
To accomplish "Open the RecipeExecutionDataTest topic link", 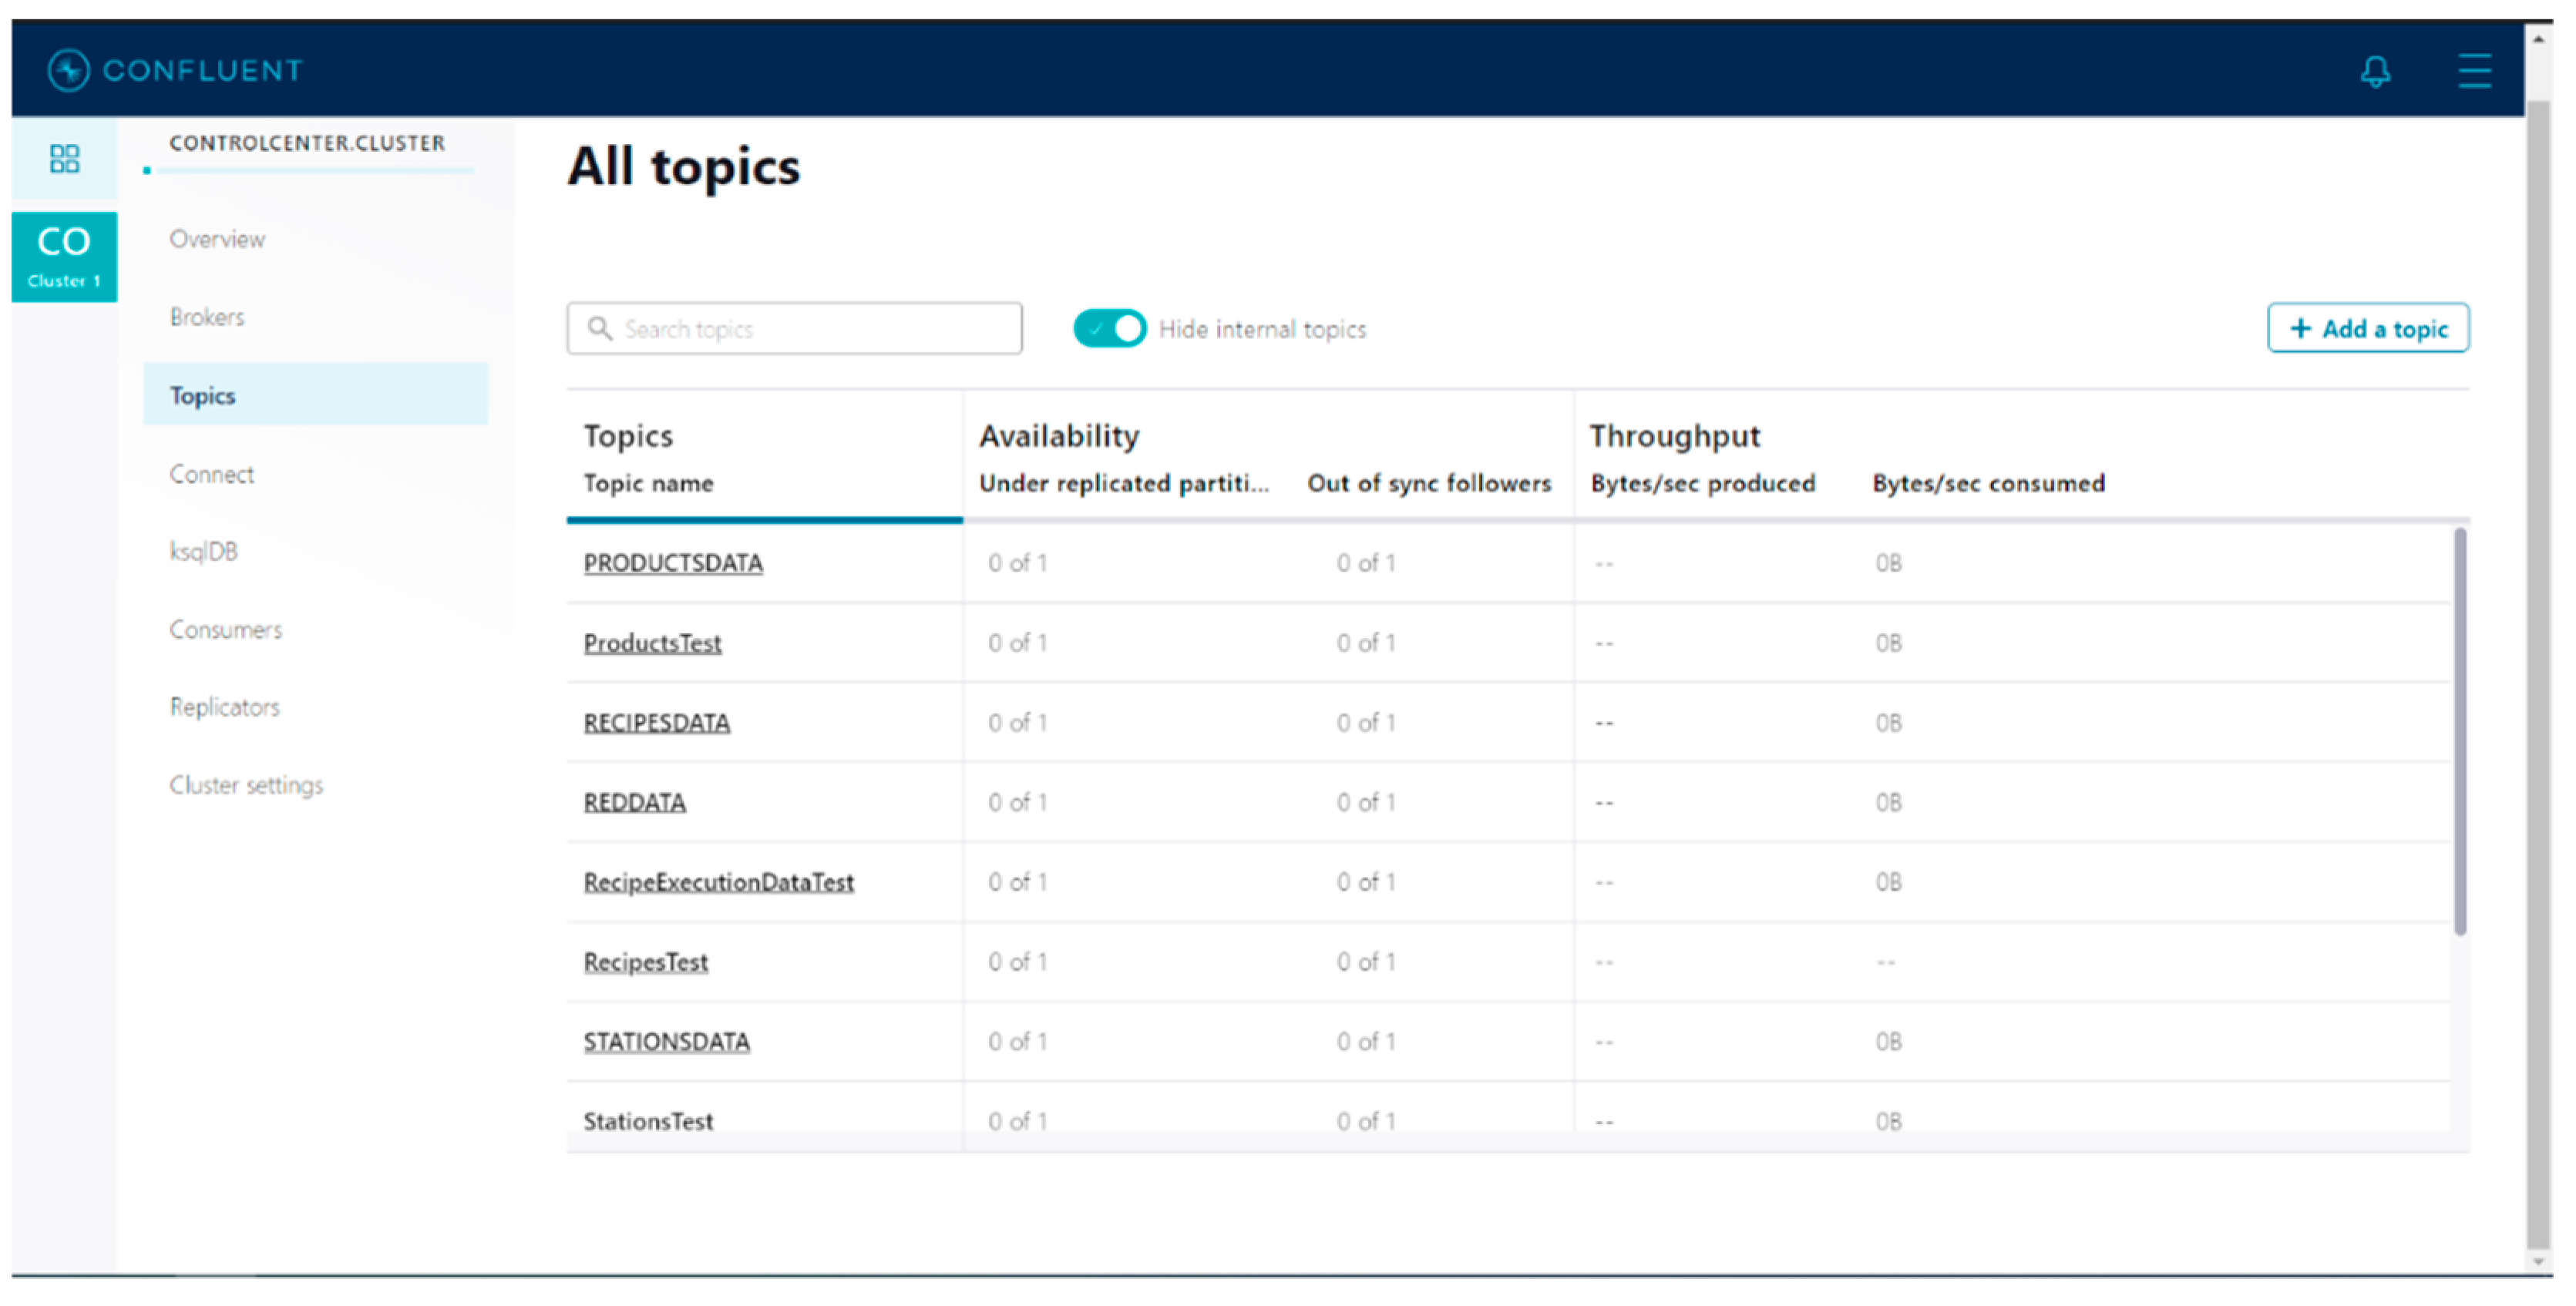I will pos(718,883).
